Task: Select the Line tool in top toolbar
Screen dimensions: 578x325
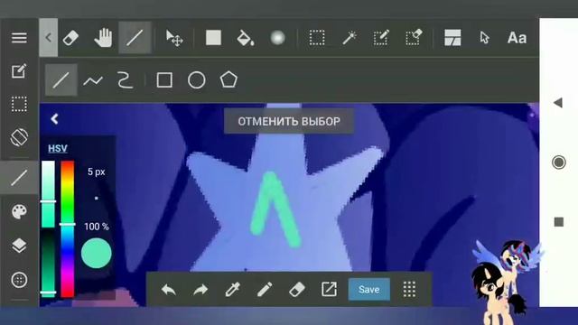Action: [135, 38]
